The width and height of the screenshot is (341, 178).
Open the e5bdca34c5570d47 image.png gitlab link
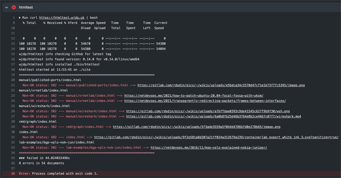[221, 85]
